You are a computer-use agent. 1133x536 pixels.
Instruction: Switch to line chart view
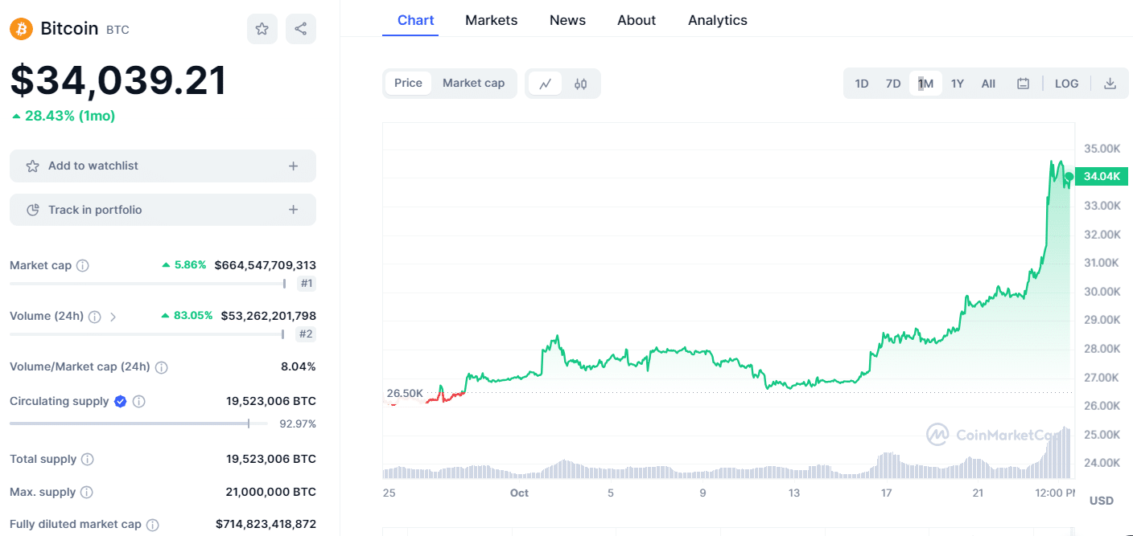pyautogui.click(x=546, y=84)
